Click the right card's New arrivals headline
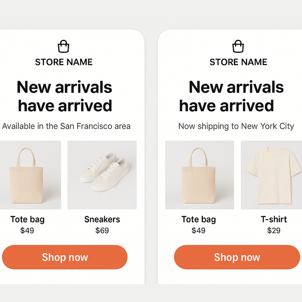The height and width of the screenshot is (302, 302). [232, 96]
